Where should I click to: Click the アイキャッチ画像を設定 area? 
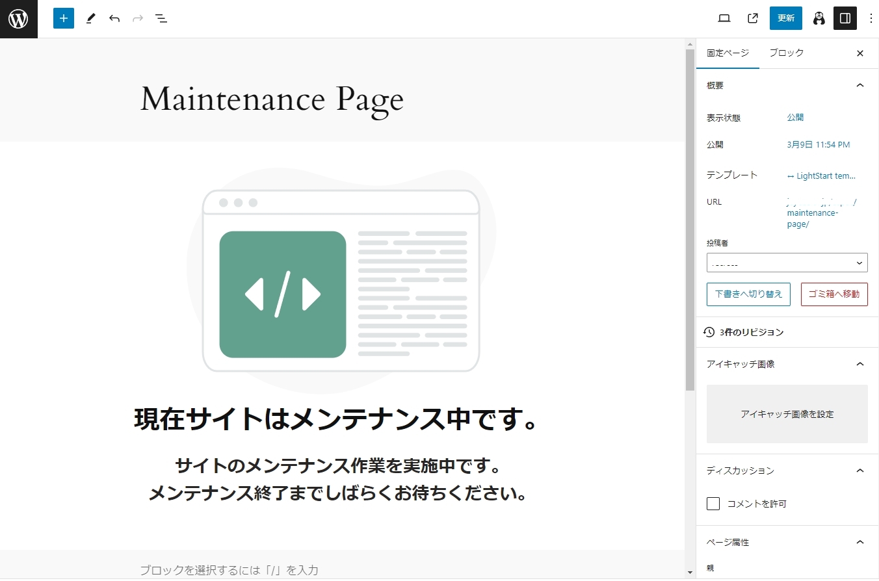787,414
